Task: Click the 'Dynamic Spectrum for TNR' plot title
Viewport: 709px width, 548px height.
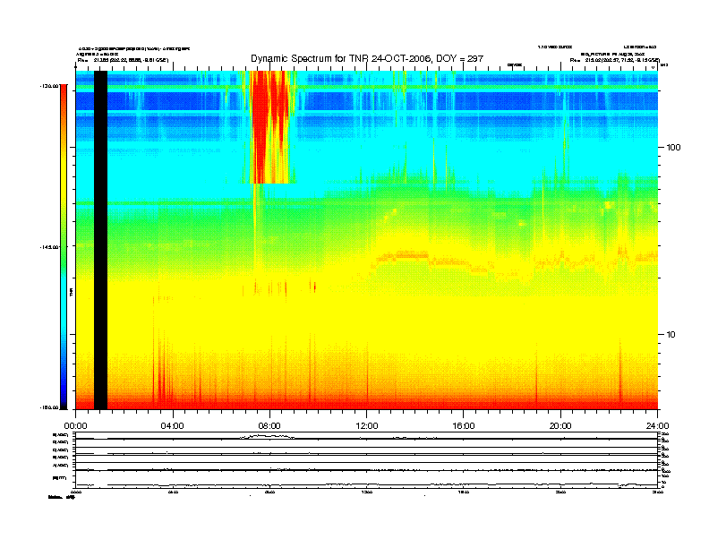Action: pyautogui.click(x=367, y=59)
